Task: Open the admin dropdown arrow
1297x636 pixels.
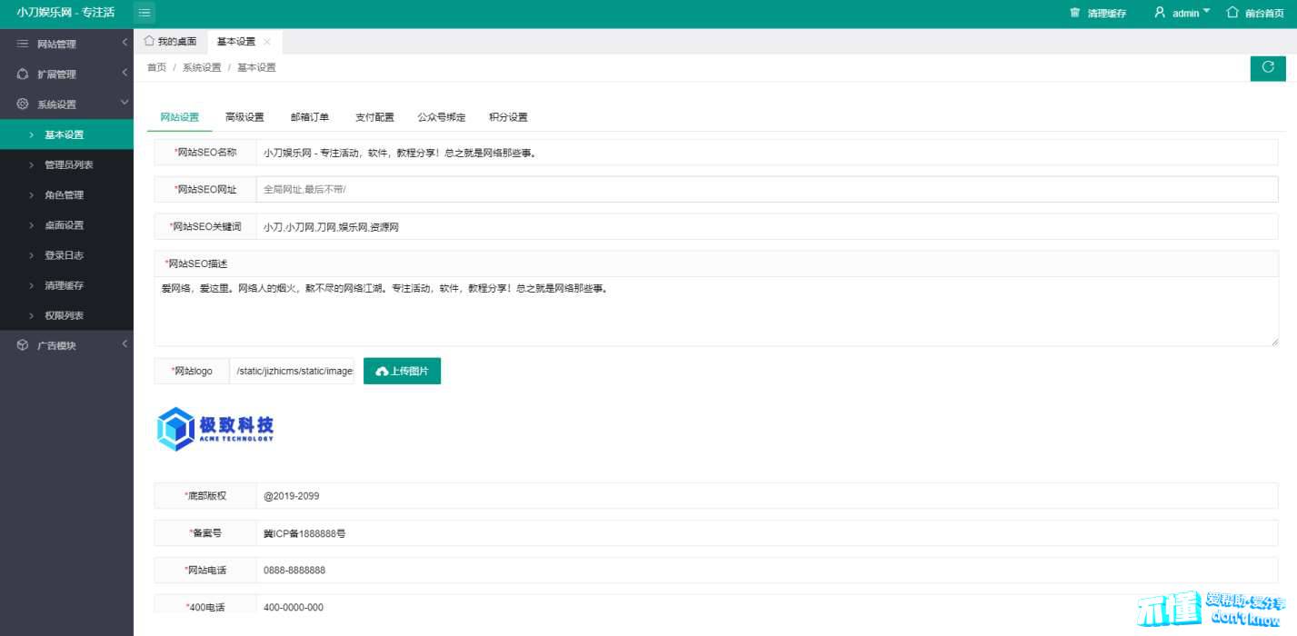Action: pos(1206,12)
